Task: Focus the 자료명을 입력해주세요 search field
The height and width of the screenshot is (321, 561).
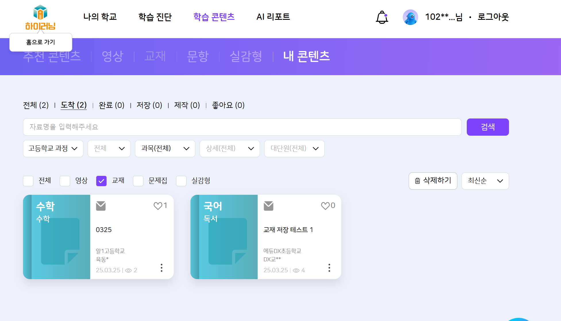Action: pyautogui.click(x=242, y=127)
